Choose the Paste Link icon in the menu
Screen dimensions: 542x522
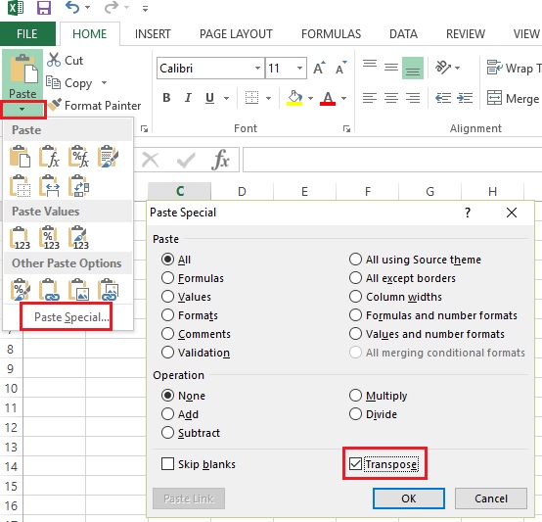[49, 289]
